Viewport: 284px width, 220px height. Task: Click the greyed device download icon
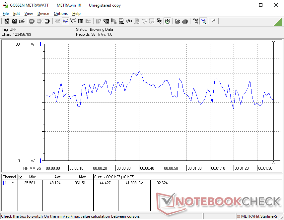(x=137, y=21)
